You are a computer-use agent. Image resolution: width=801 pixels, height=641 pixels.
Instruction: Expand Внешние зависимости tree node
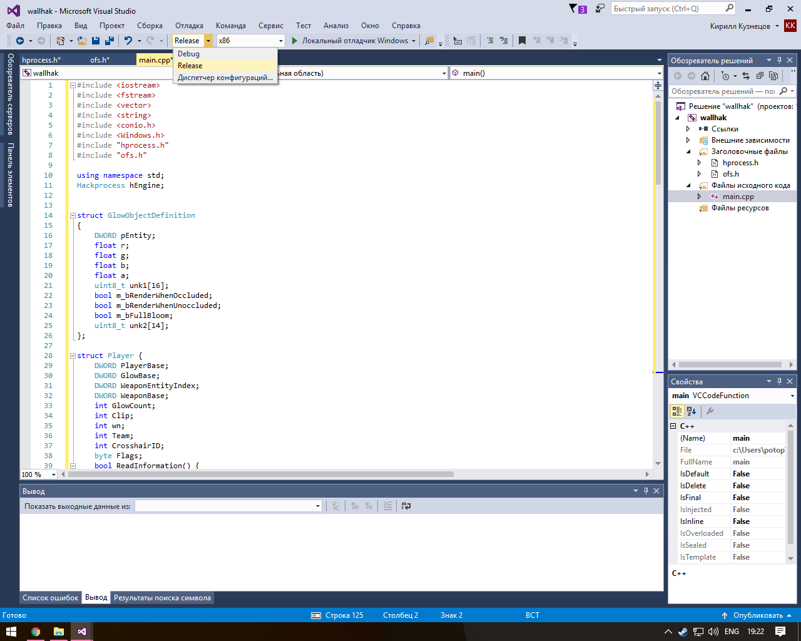pyautogui.click(x=688, y=140)
